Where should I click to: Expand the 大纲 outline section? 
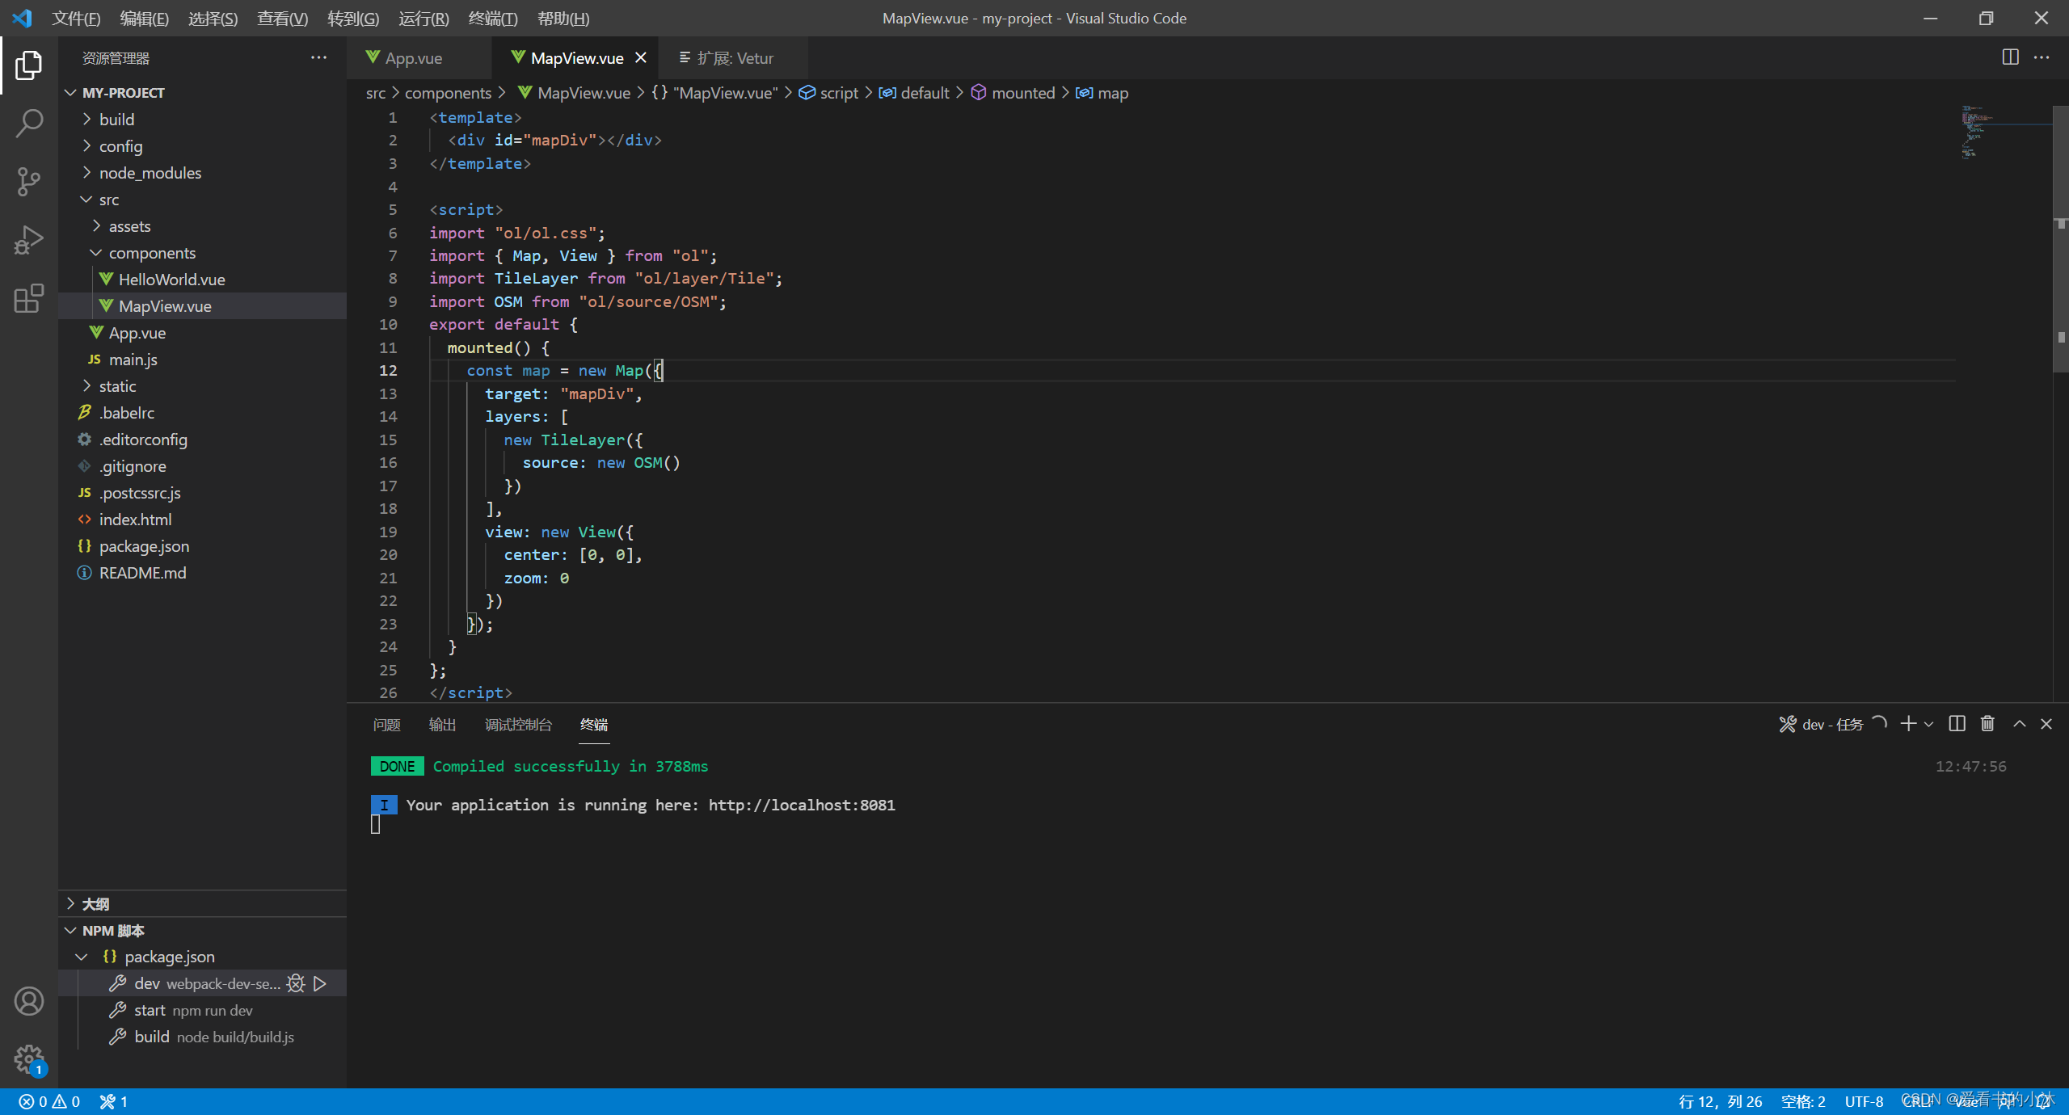[203, 903]
